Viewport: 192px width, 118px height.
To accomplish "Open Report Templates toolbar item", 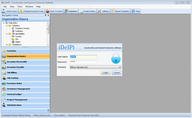I will coord(120,11).
